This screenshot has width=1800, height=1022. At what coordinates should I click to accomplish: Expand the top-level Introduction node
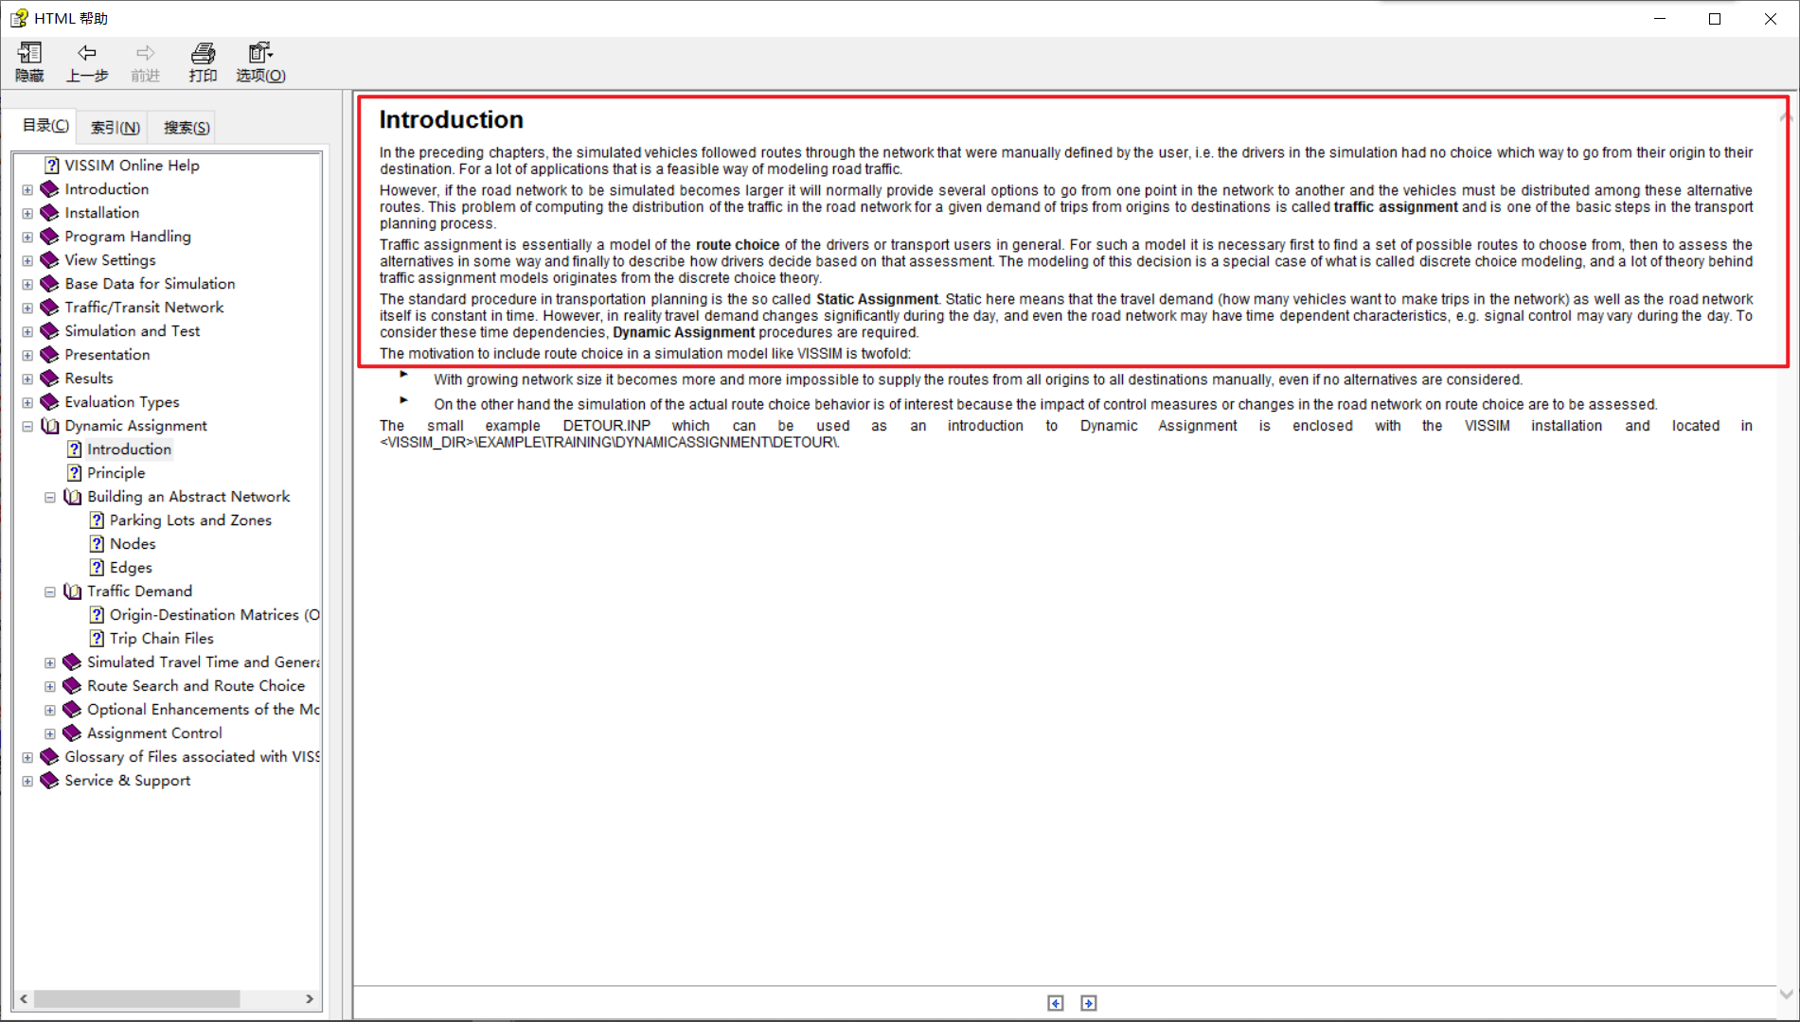click(27, 190)
